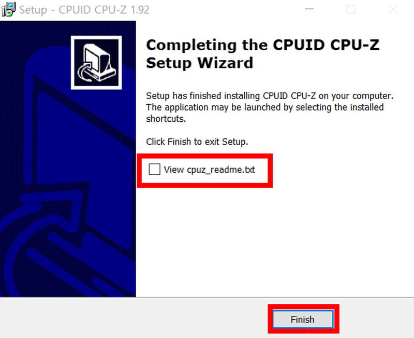Screen dimensions: 414x338
Task: Click the 'Setup has finished installing' sentence
Action: click(270, 96)
